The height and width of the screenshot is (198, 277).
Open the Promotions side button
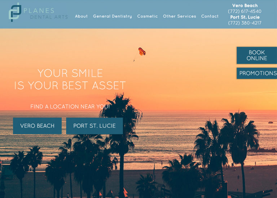(257, 73)
